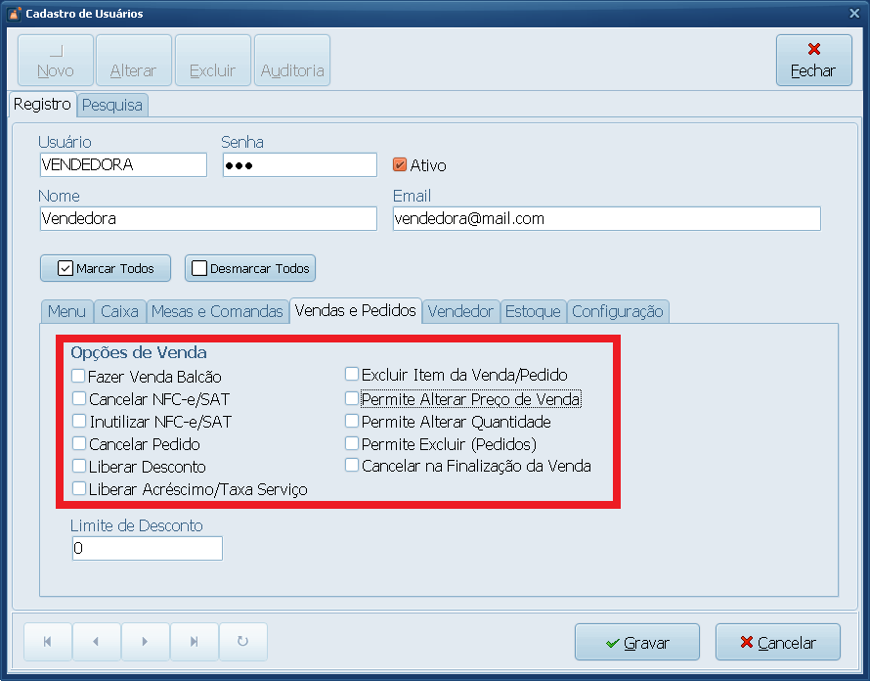870x681 pixels.
Task: Click the Limite de Desconto field
Action: (147, 549)
